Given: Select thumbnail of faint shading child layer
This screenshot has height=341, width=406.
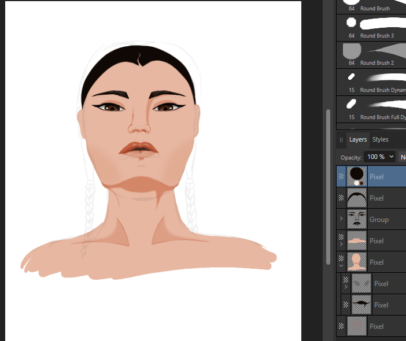Looking at the screenshot, I should coord(361,284).
